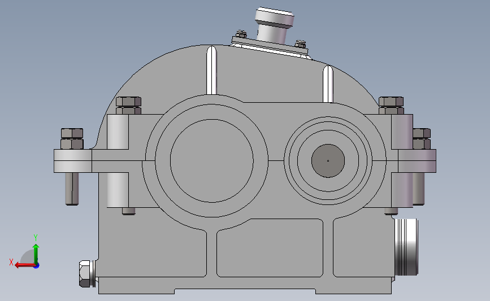The height and width of the screenshot is (301, 490).
Task: Click the red X axis arrow of the triad
Action: tap(24, 265)
